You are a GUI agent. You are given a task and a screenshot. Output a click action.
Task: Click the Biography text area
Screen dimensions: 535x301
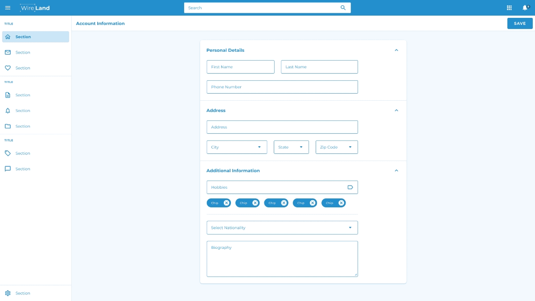tap(282, 259)
